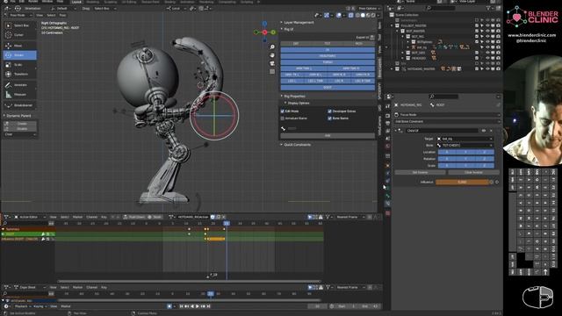Switch to rendered viewport shading

click(x=373, y=15)
